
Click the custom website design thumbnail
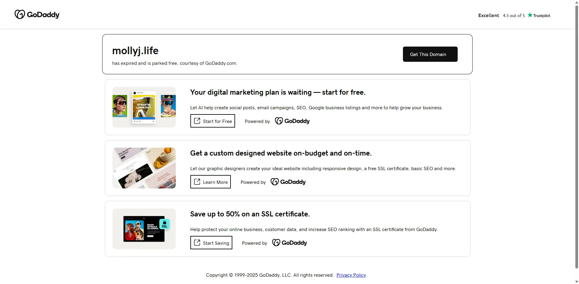(x=144, y=168)
